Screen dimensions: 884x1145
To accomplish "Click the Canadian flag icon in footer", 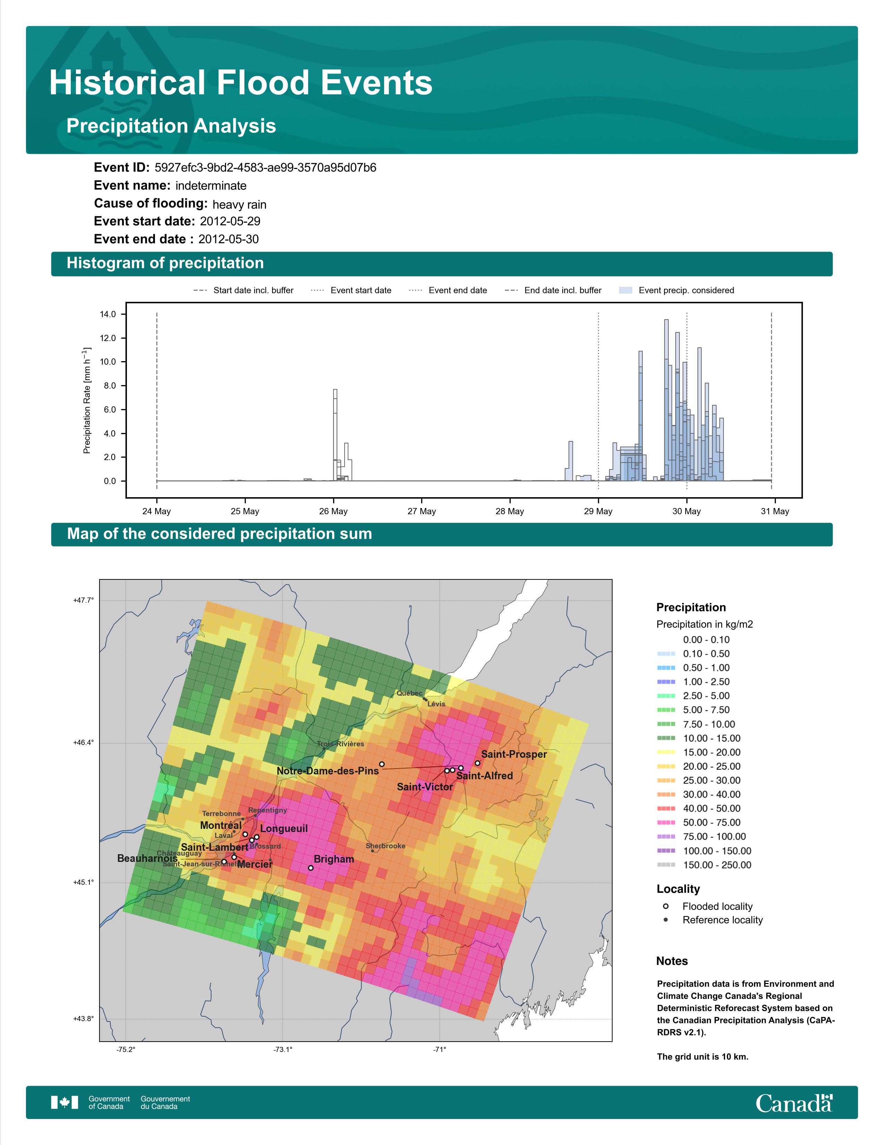I will (64, 1103).
